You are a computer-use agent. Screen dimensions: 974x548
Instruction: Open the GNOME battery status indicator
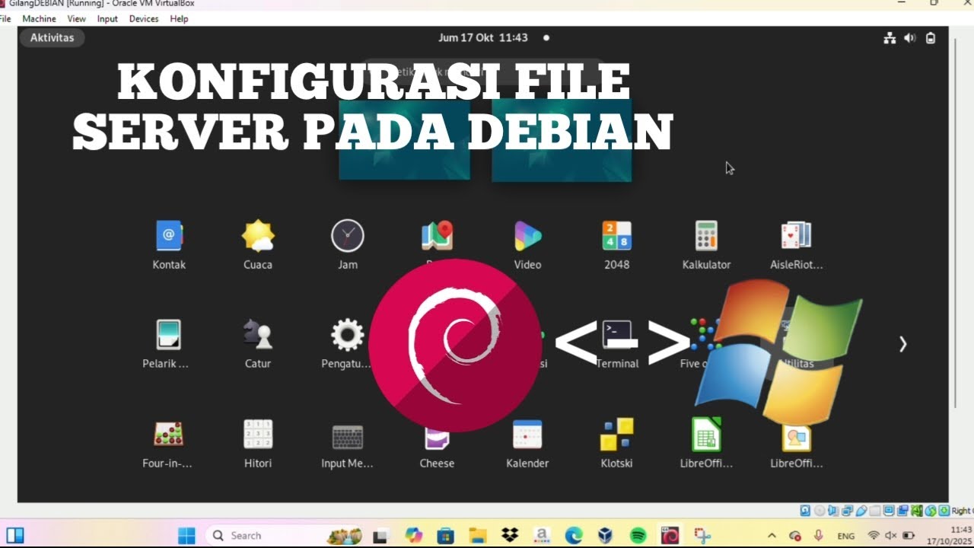click(931, 38)
